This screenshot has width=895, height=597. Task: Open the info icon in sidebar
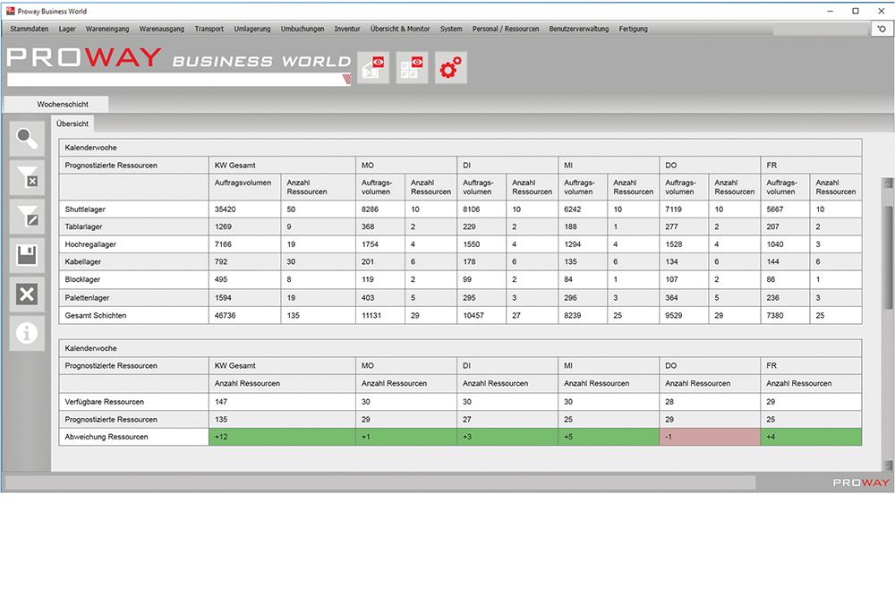(27, 333)
